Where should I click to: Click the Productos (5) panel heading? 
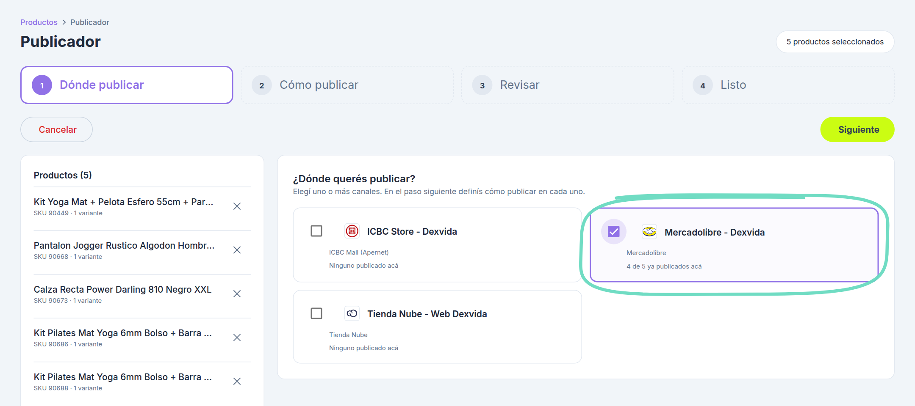63,175
